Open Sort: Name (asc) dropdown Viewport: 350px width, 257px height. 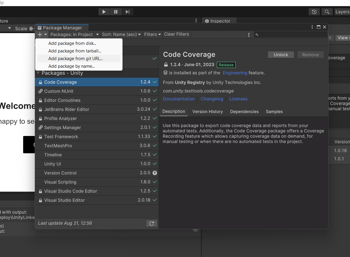121,35
